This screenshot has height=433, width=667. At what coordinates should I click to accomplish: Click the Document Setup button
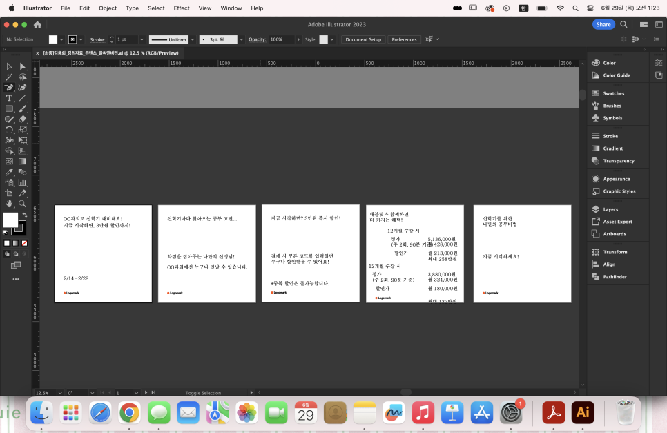363,39
